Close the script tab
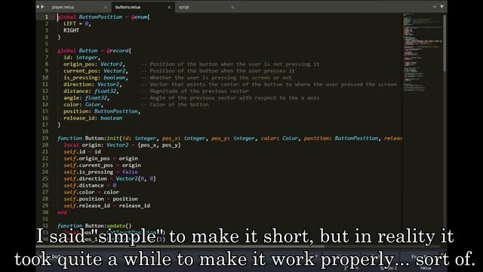This screenshot has width=483, height=272. click(x=232, y=7)
